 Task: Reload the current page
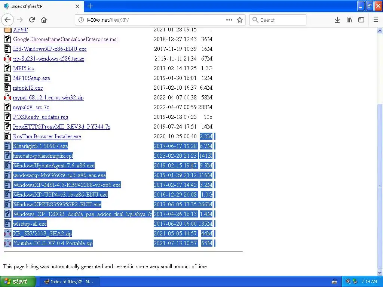click(x=32, y=20)
